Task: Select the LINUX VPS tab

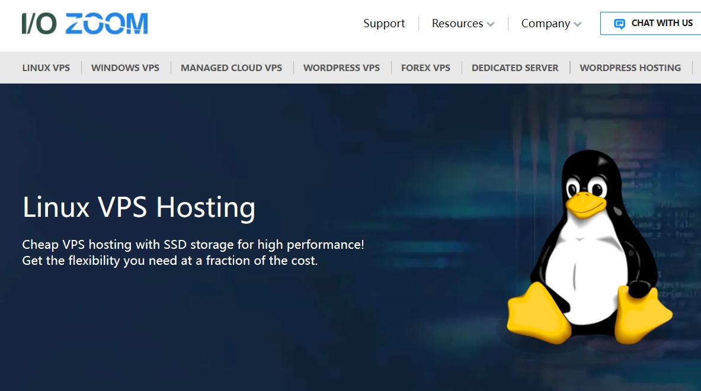Action: tap(46, 68)
